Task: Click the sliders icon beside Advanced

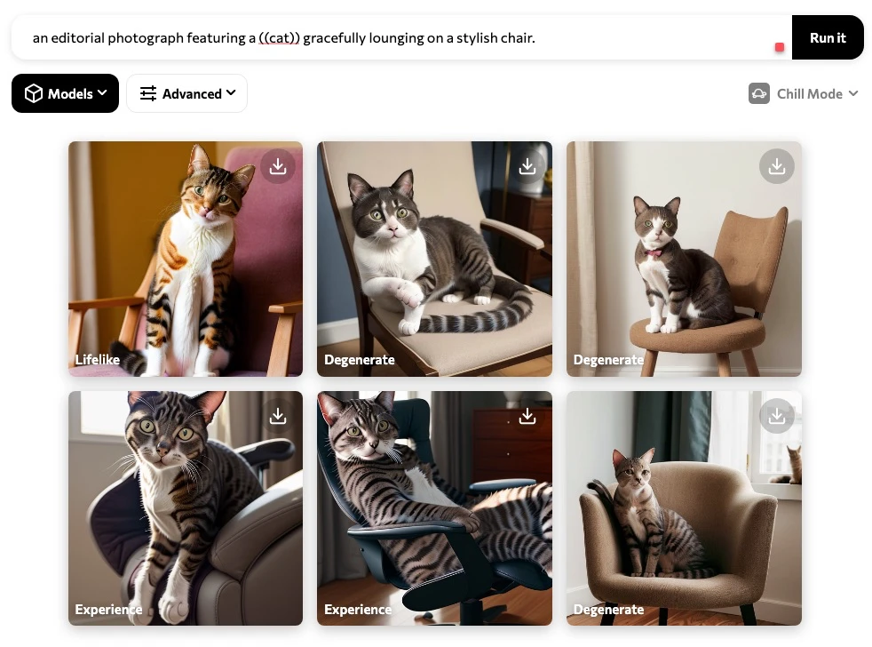Action: tap(148, 93)
